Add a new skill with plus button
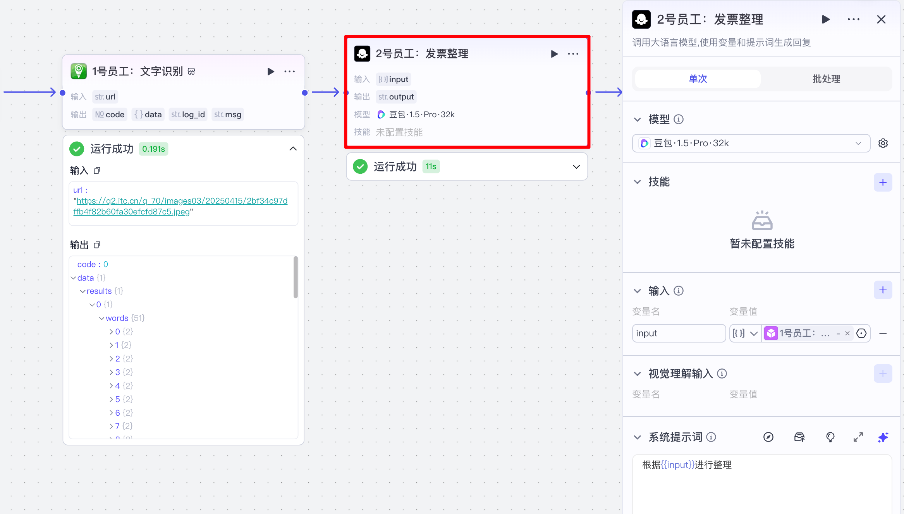Viewport: 904px width, 514px height. click(x=883, y=182)
